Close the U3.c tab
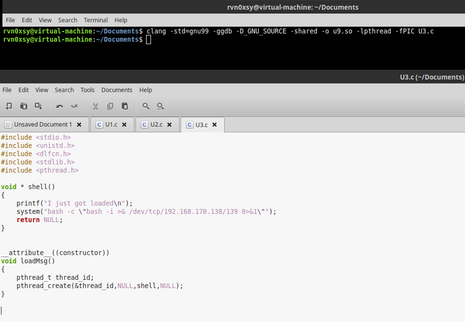This screenshot has height=322, width=465. (x=215, y=125)
